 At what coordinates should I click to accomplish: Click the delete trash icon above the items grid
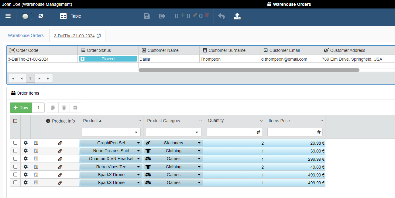64,108
